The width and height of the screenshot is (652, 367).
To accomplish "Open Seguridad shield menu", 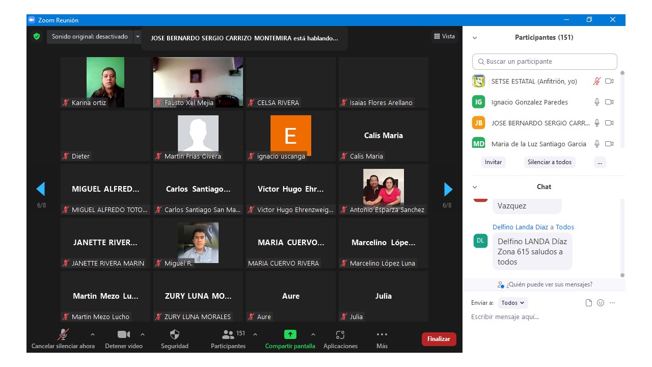I will (175, 339).
